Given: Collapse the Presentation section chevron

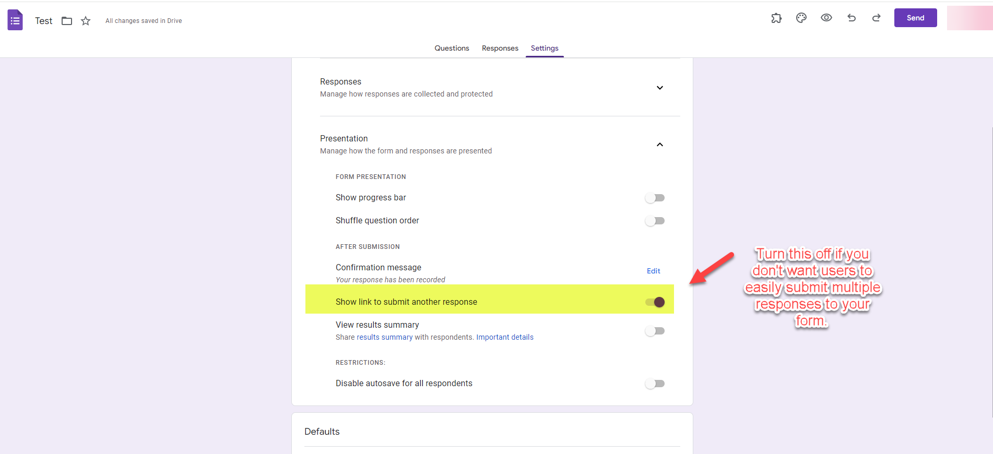Looking at the screenshot, I should (x=659, y=145).
